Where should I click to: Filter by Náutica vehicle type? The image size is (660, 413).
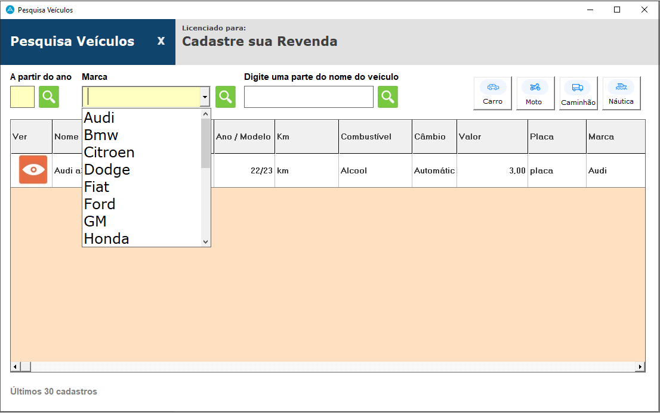[x=621, y=94]
